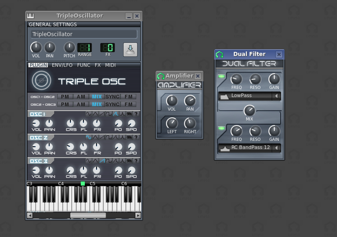Choose white noise waveform for OSC 3
Image resolution: width=337 pixels, height=237 pixels.
[129, 161]
